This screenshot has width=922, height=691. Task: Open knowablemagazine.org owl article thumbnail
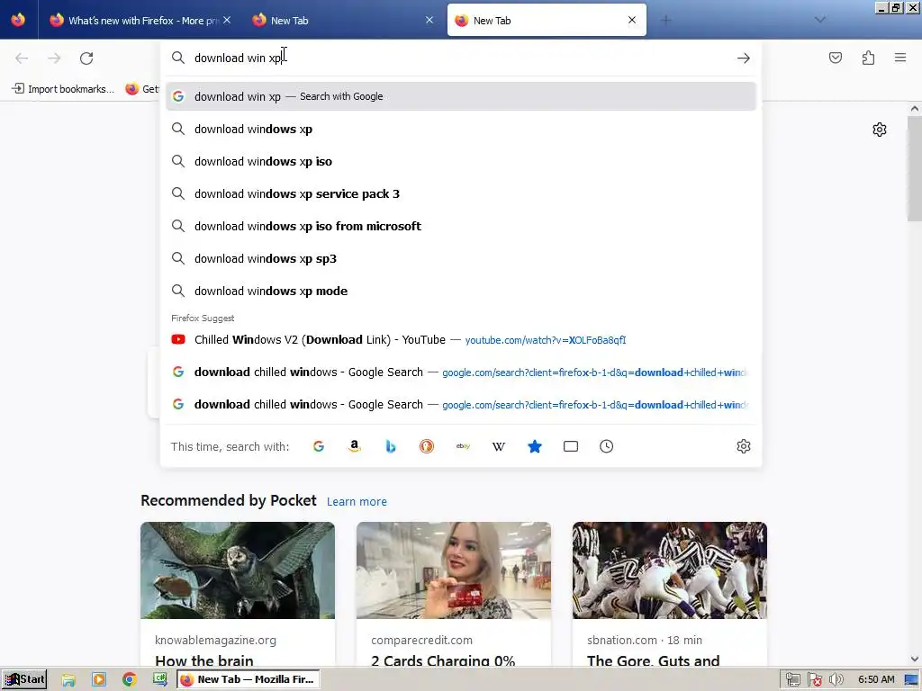(238, 570)
